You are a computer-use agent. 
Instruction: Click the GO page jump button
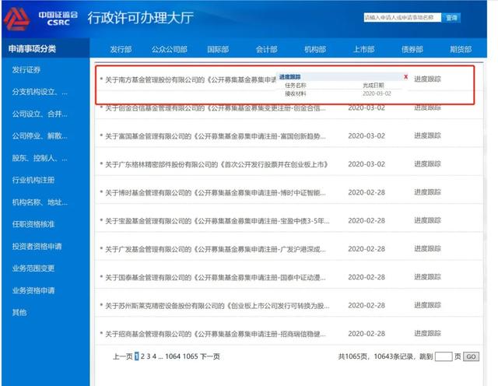[x=471, y=356]
